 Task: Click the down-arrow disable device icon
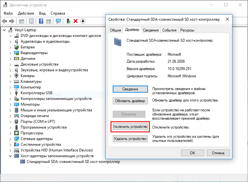83,21
